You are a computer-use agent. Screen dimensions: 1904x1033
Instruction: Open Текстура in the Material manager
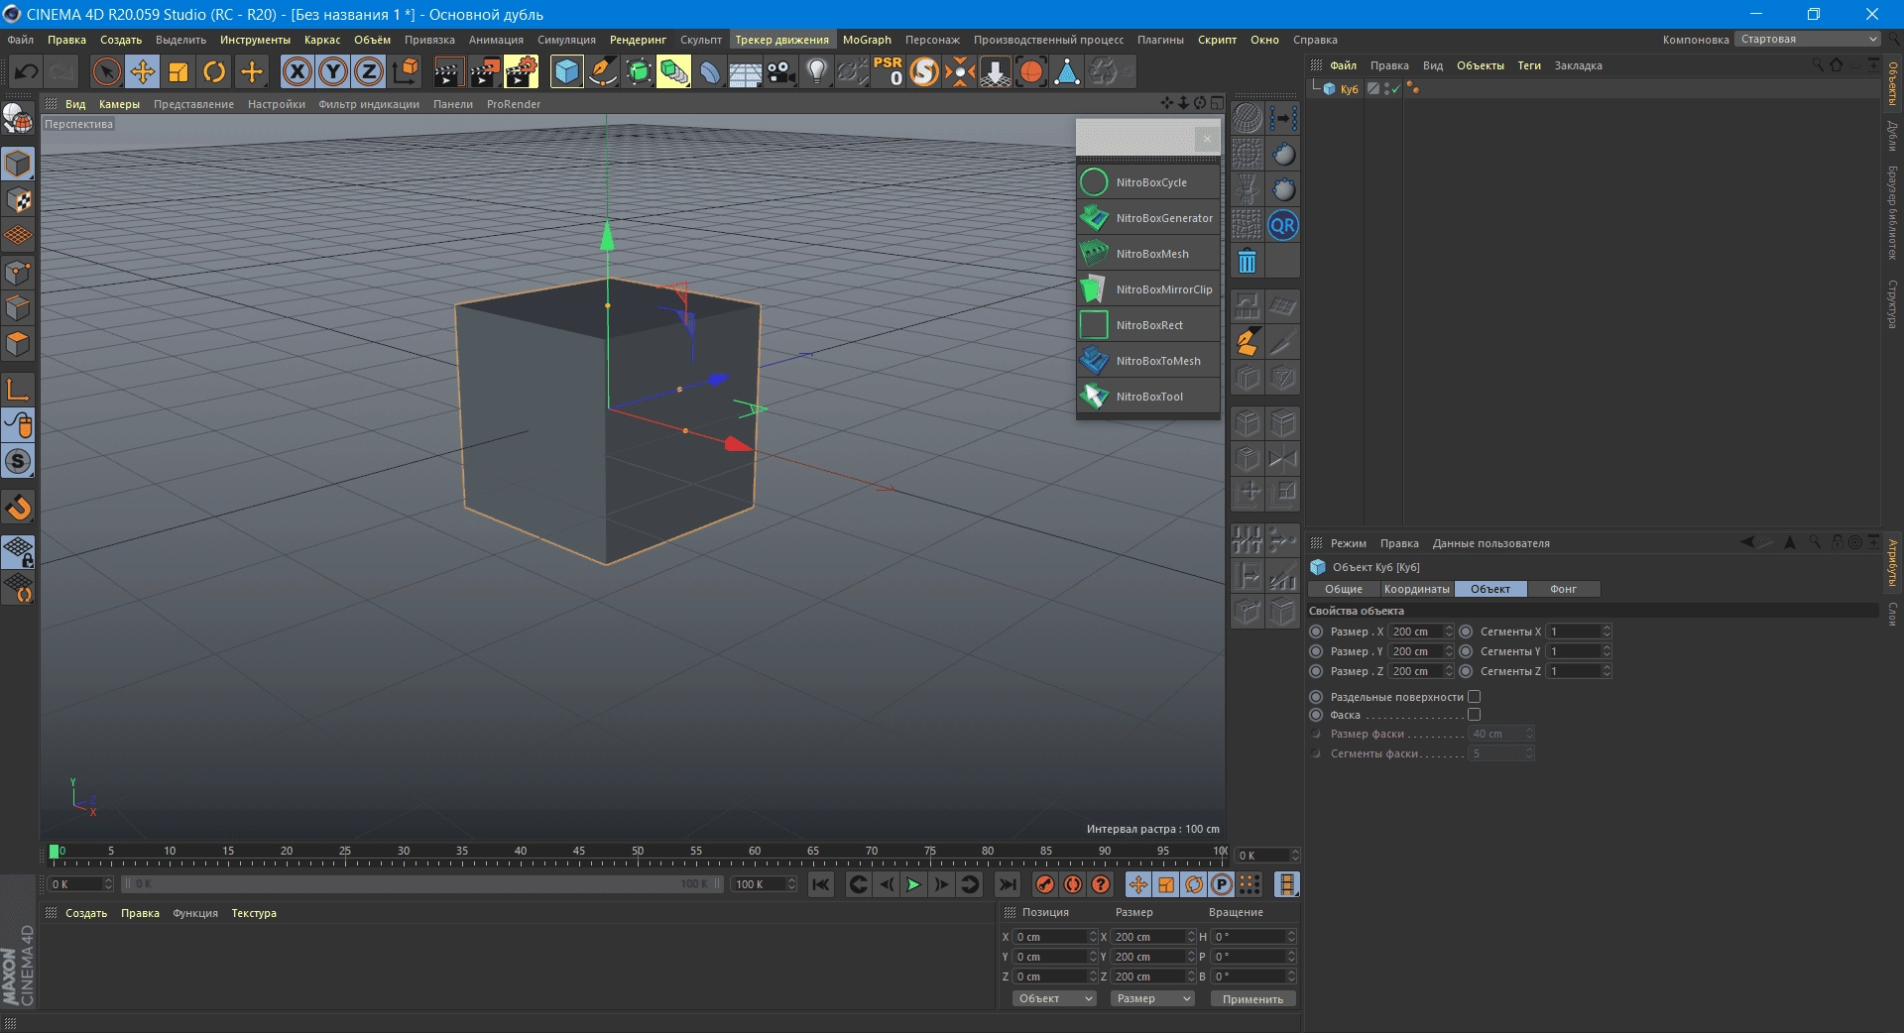[254, 913]
